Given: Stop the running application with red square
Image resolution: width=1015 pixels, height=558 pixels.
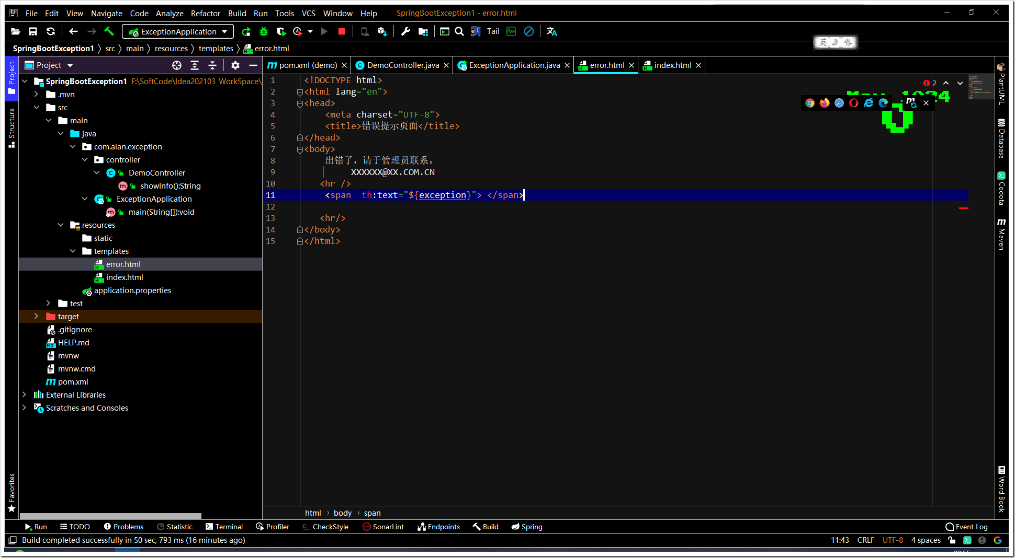Looking at the screenshot, I should (x=342, y=31).
